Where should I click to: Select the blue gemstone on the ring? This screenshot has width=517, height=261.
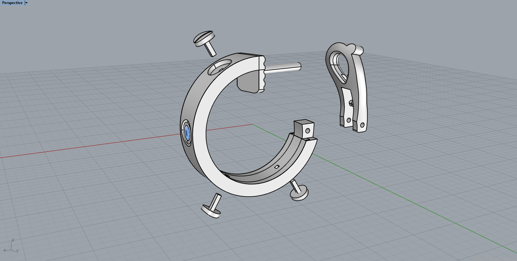pyautogui.click(x=187, y=133)
